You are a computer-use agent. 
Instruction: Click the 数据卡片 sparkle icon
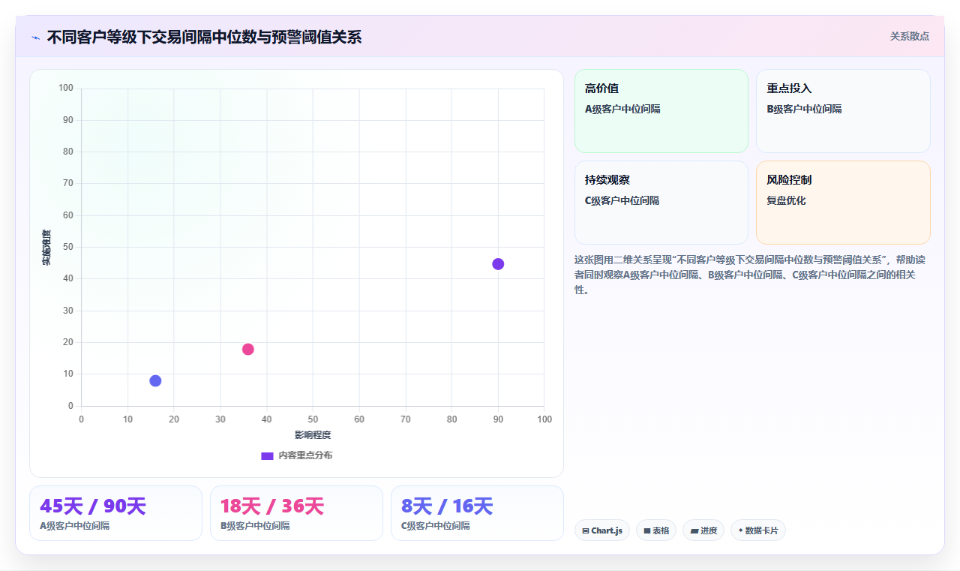click(741, 530)
